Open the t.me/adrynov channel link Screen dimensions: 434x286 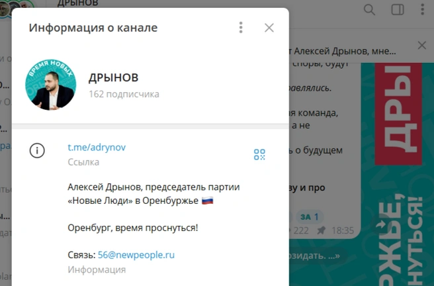(97, 147)
